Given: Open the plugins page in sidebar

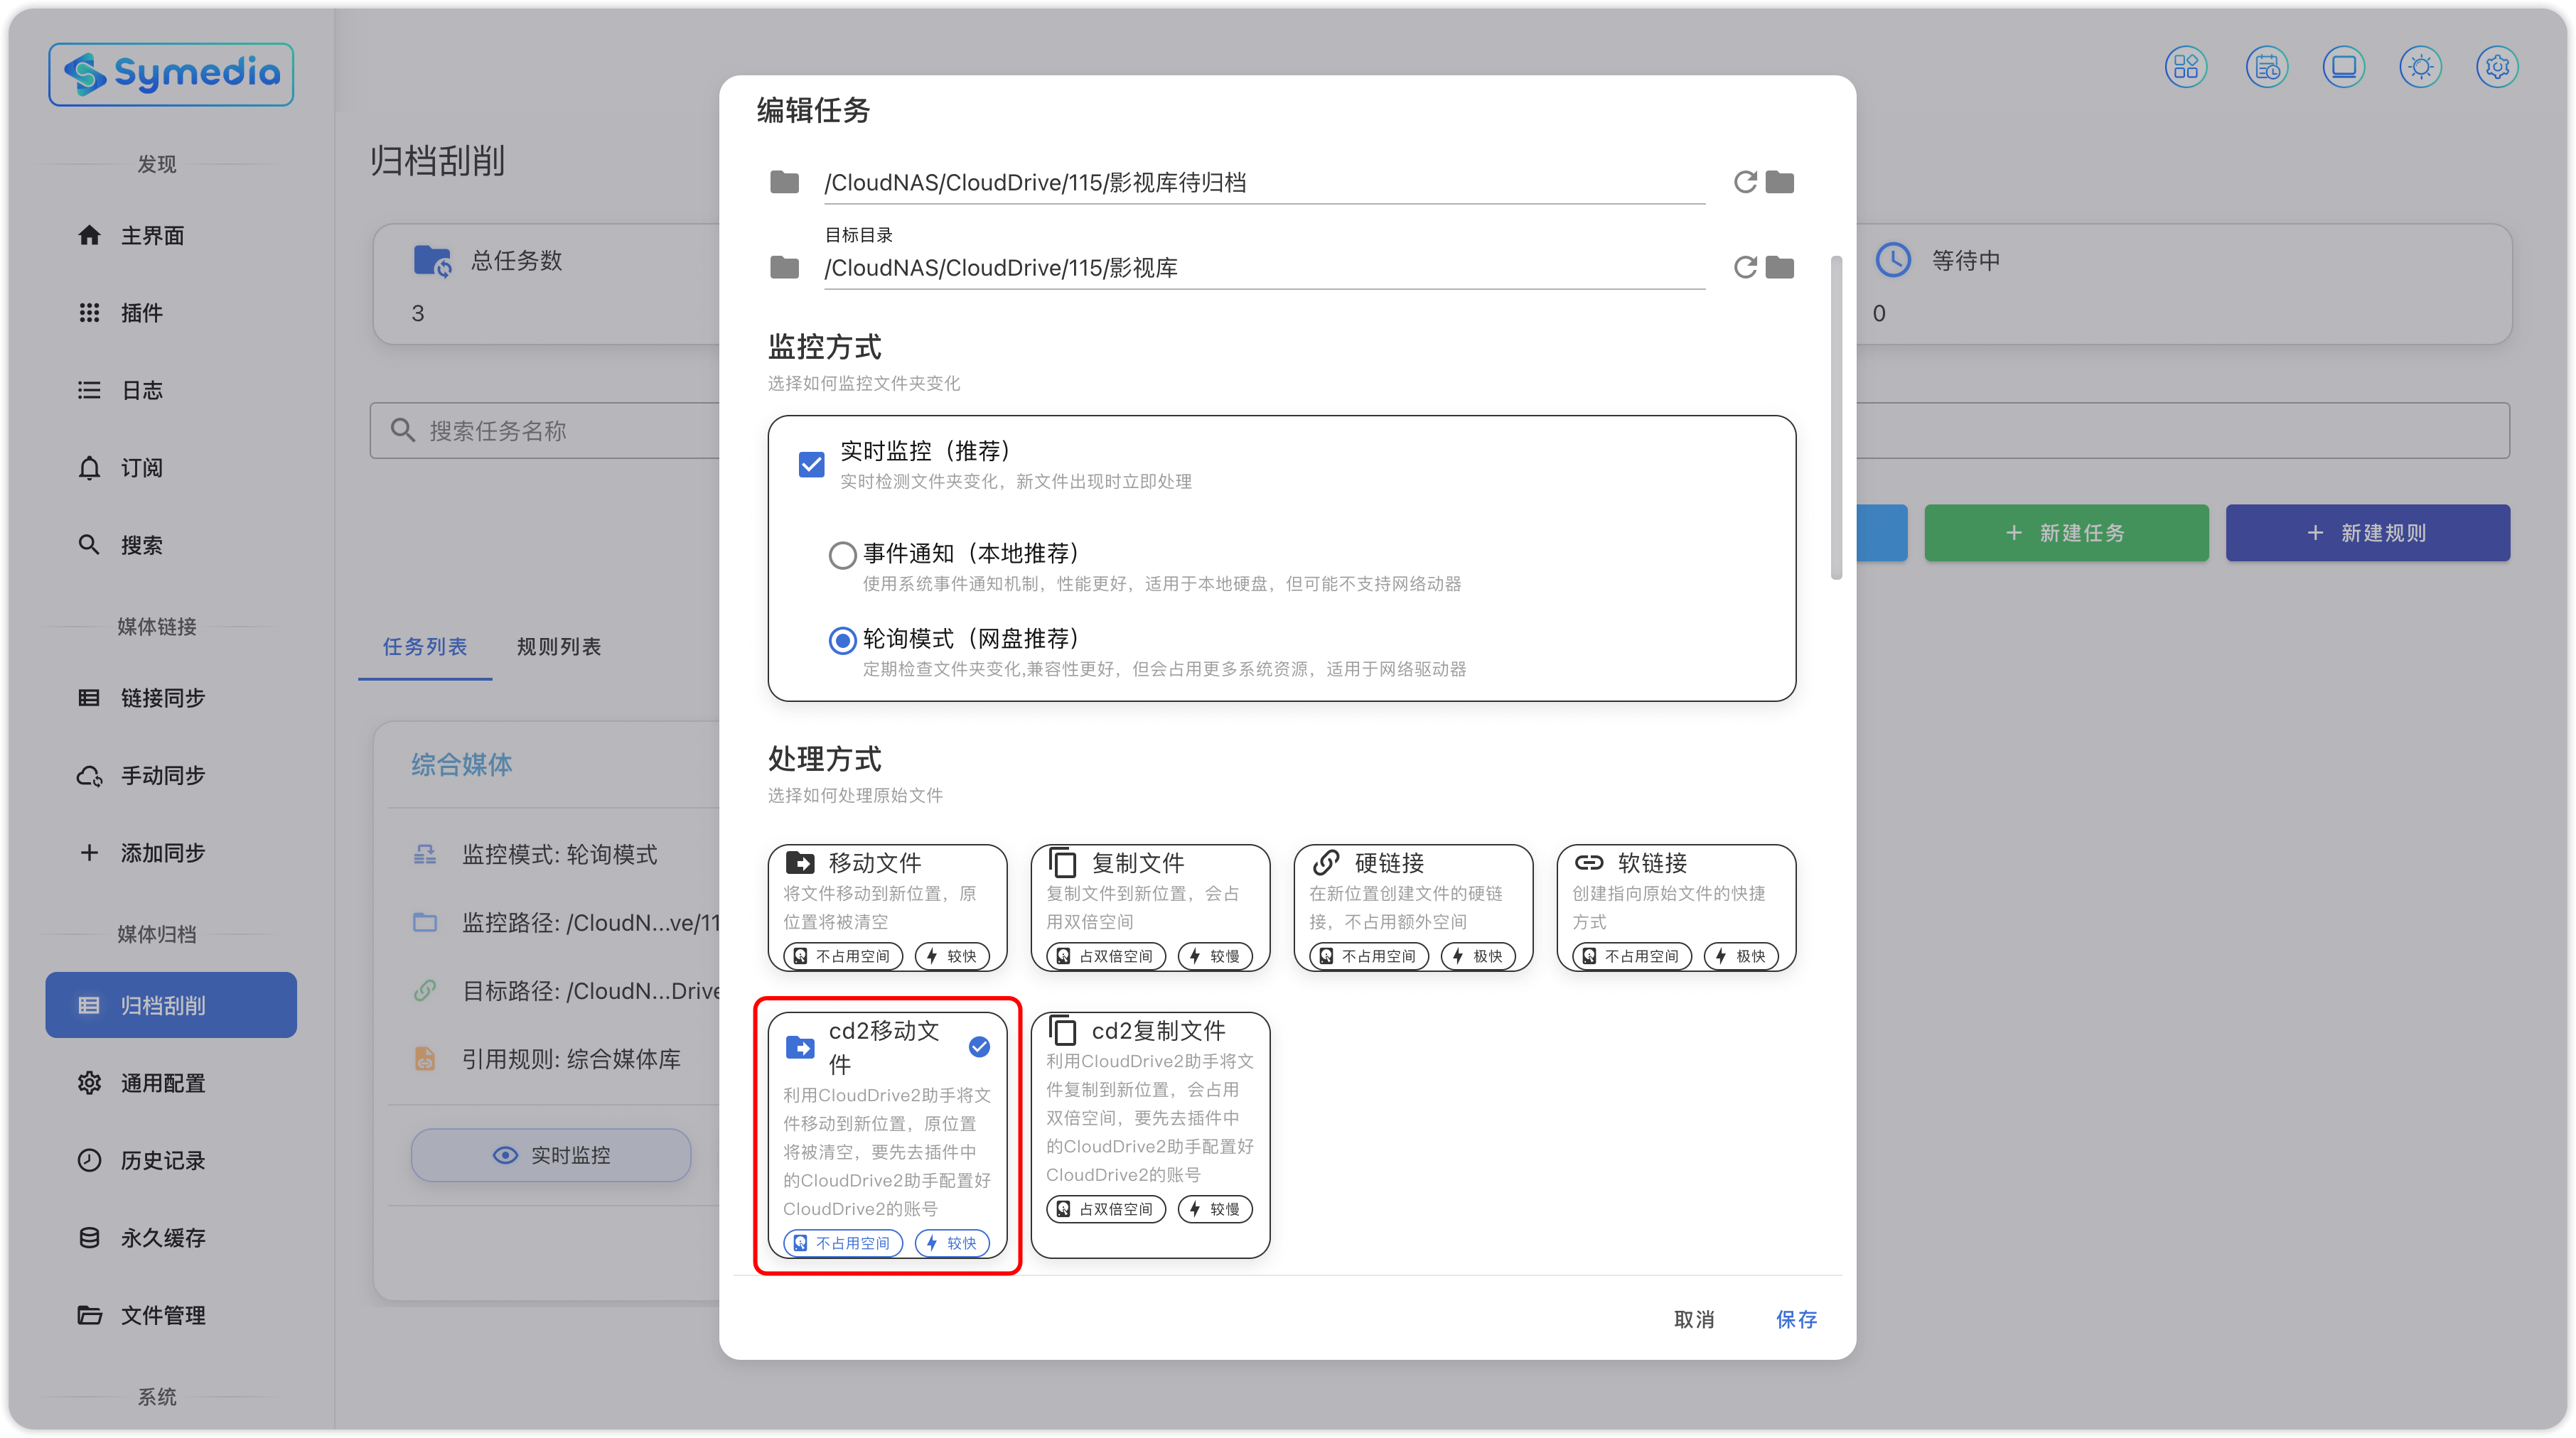Looking at the screenshot, I should coord(141,313).
